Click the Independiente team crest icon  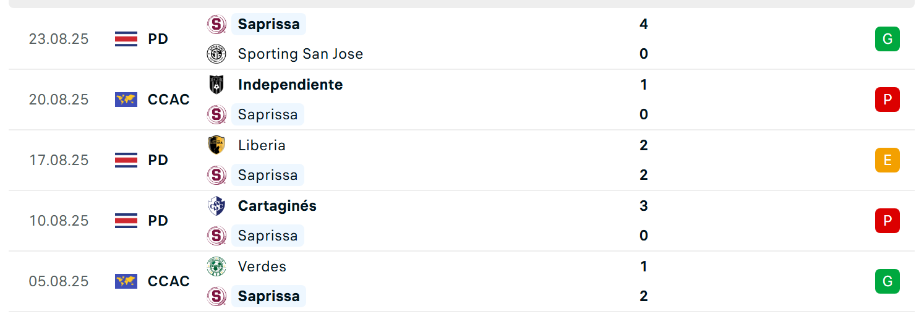pyautogui.click(x=216, y=85)
